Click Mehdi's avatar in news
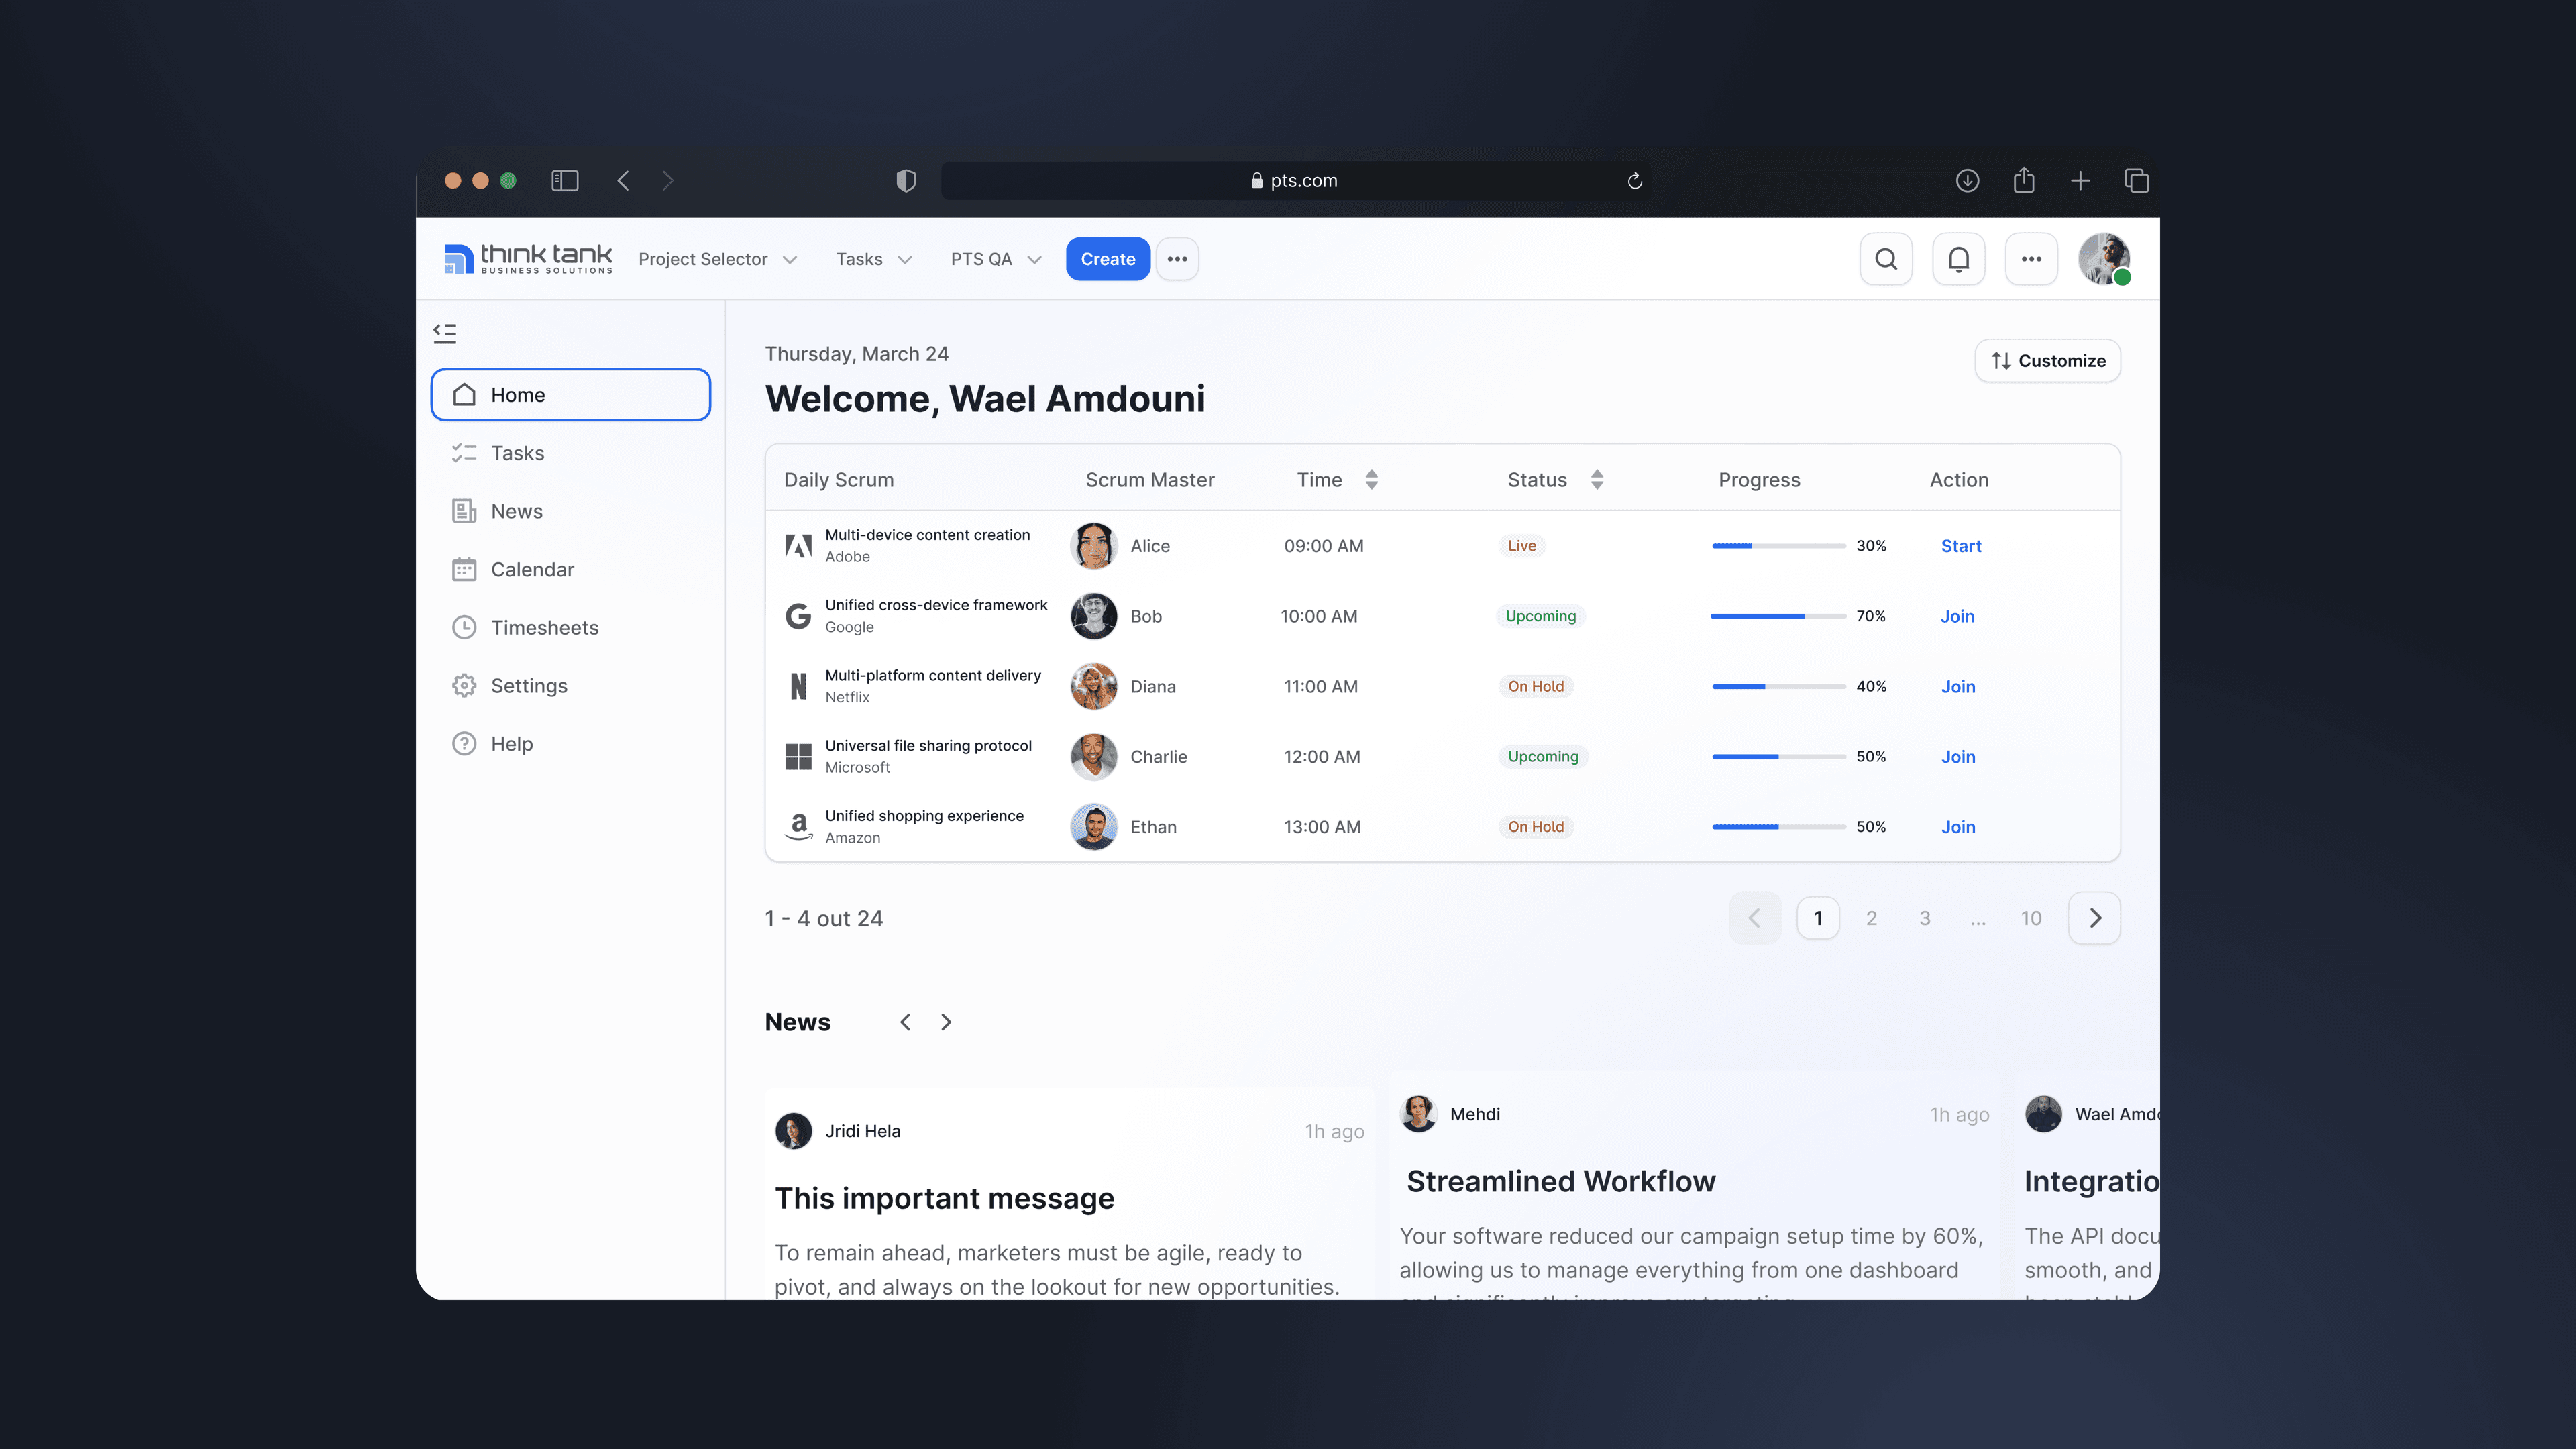The height and width of the screenshot is (1449, 2576). click(x=1418, y=1114)
